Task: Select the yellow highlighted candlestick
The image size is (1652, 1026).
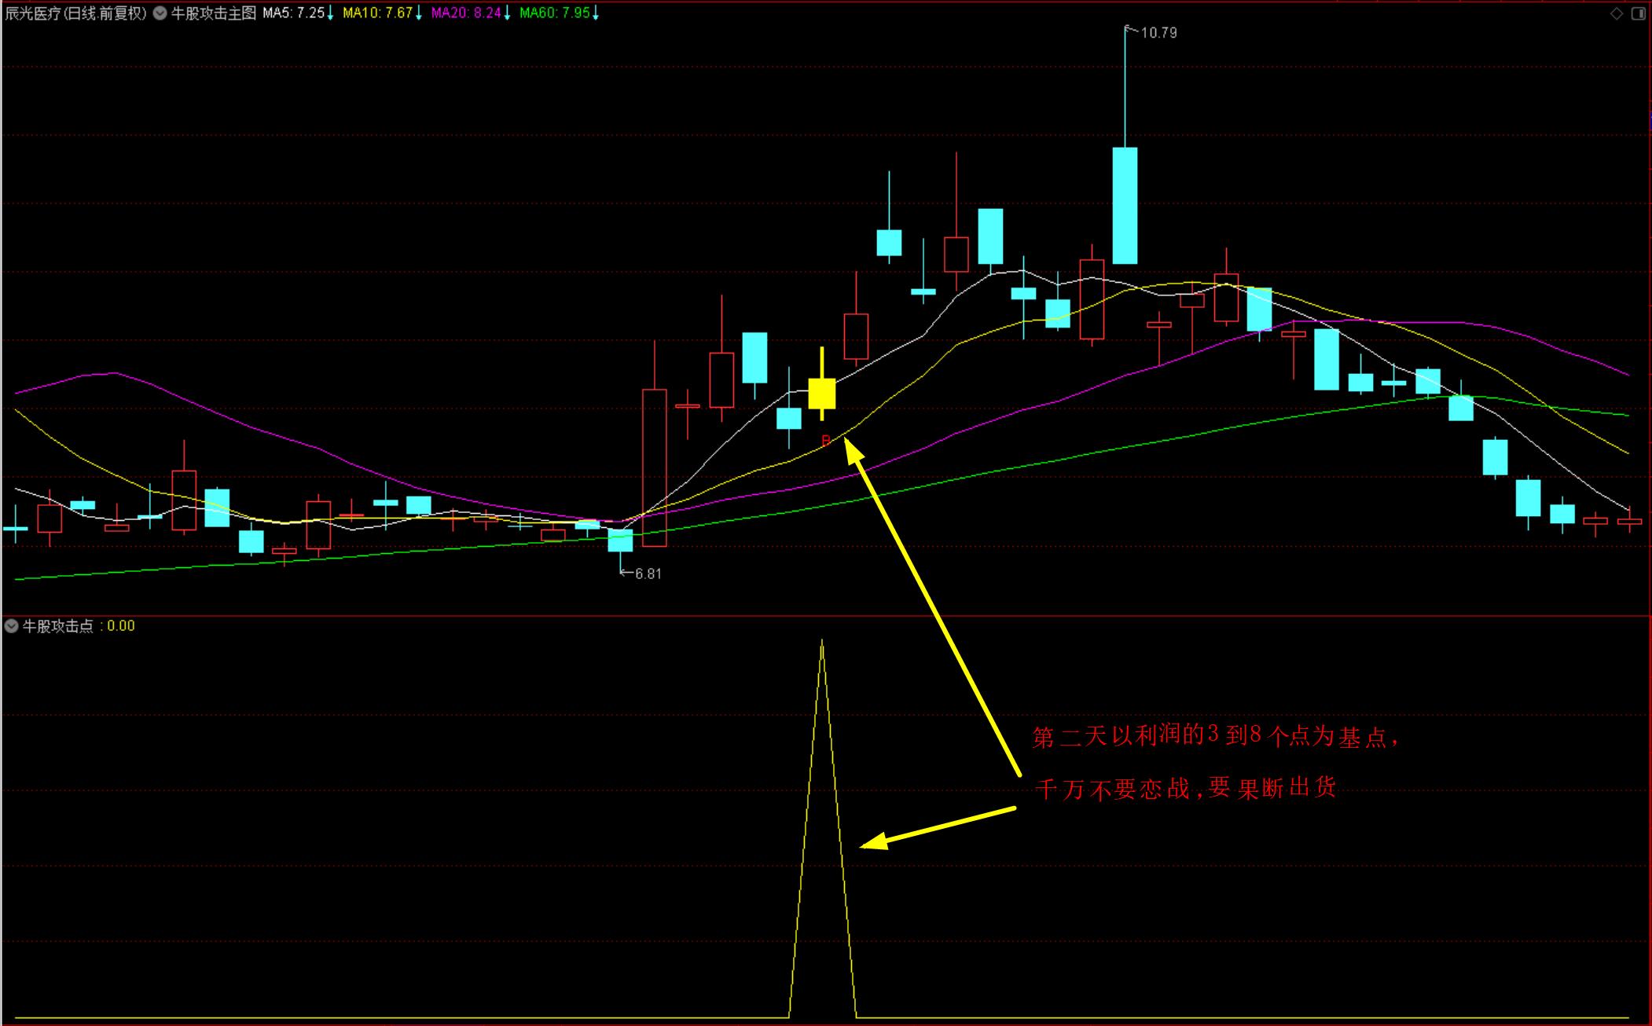Action: (822, 393)
